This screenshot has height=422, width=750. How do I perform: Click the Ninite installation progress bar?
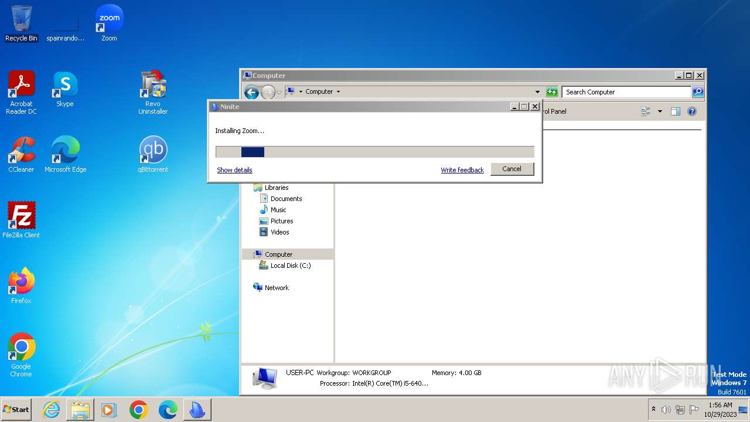pyautogui.click(x=375, y=152)
